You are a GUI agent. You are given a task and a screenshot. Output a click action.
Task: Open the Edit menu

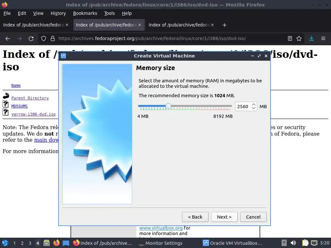22,13
